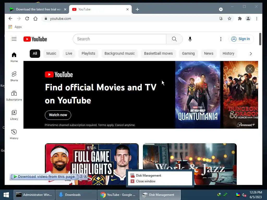Screen dimensions: 267x200
Task: Open History in sidebar
Action: [14, 134]
